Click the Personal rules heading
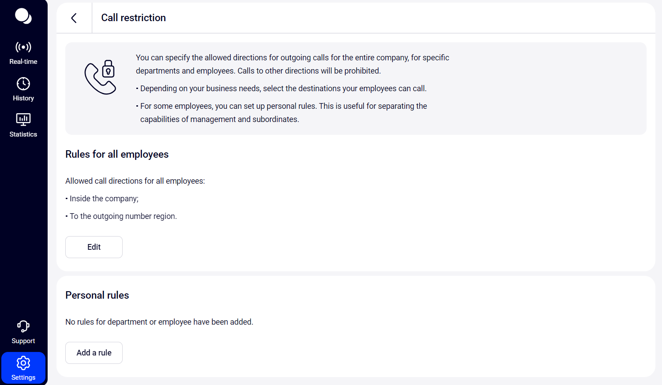This screenshot has width=662, height=385. [97, 295]
